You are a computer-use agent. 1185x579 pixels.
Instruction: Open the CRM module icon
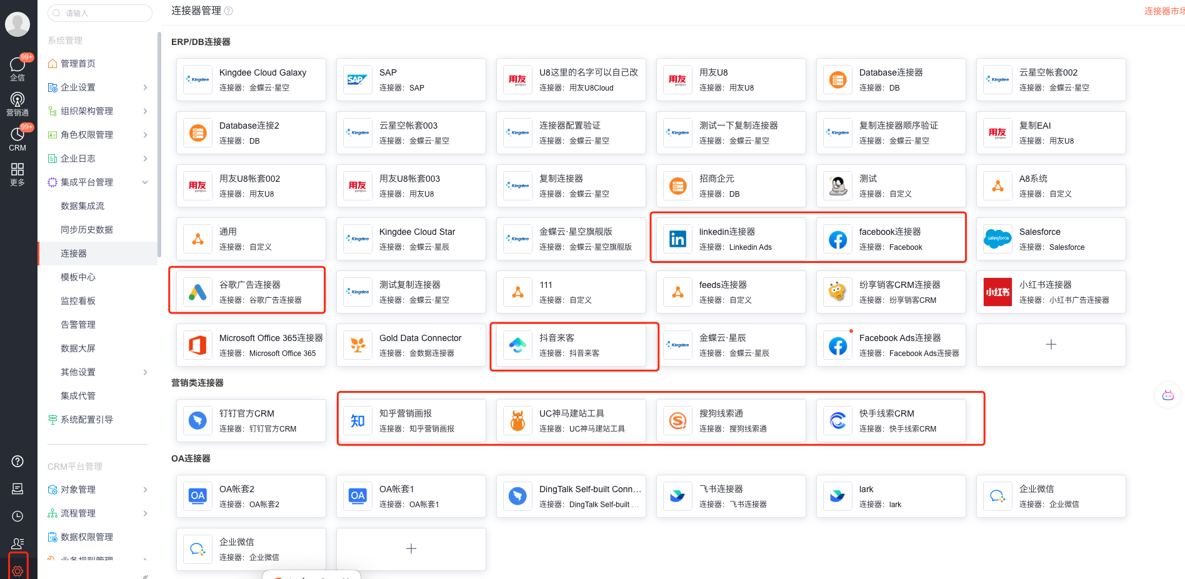coord(17,139)
